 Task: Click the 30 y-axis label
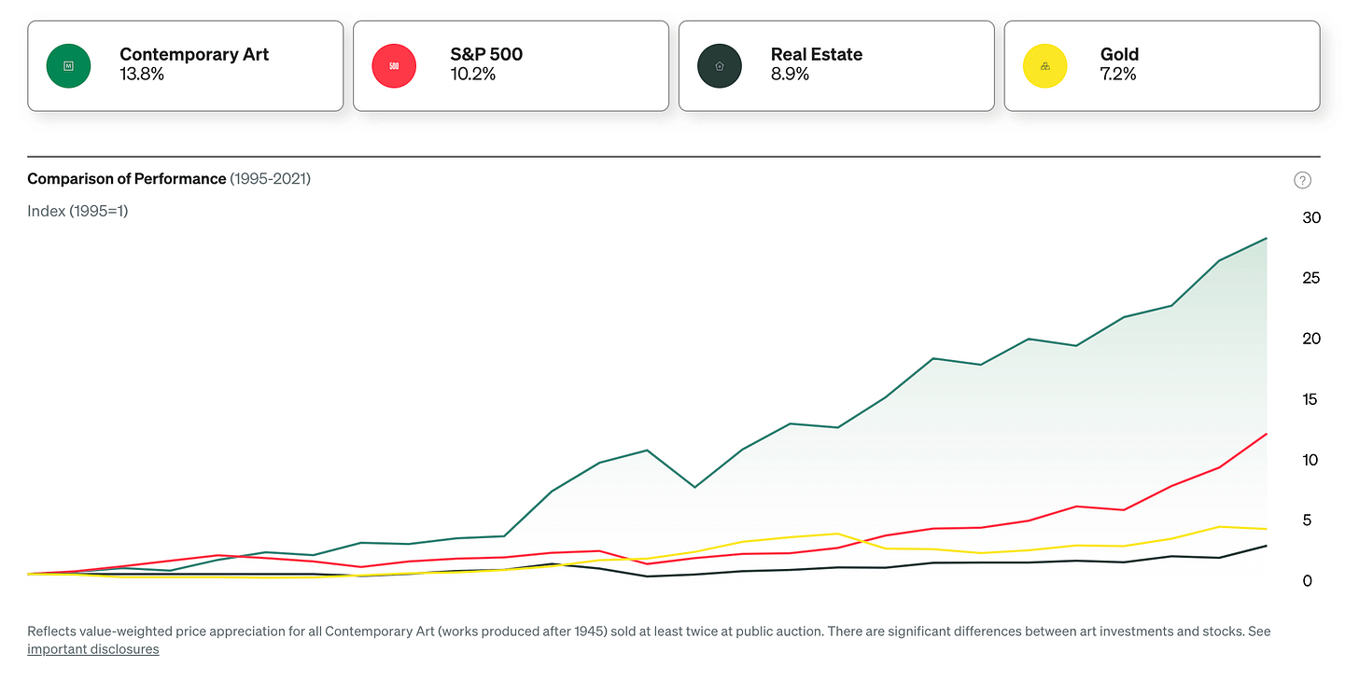coord(1311,217)
